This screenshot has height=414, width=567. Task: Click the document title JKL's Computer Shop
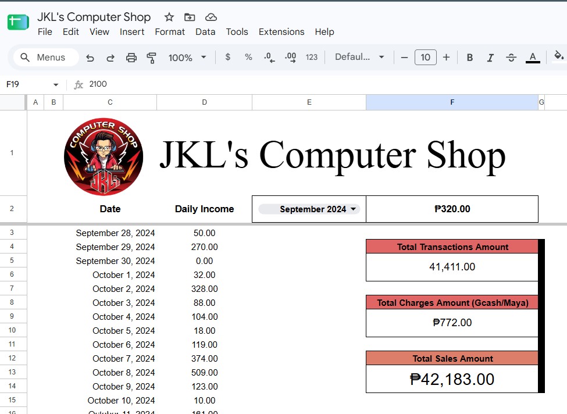[94, 17]
